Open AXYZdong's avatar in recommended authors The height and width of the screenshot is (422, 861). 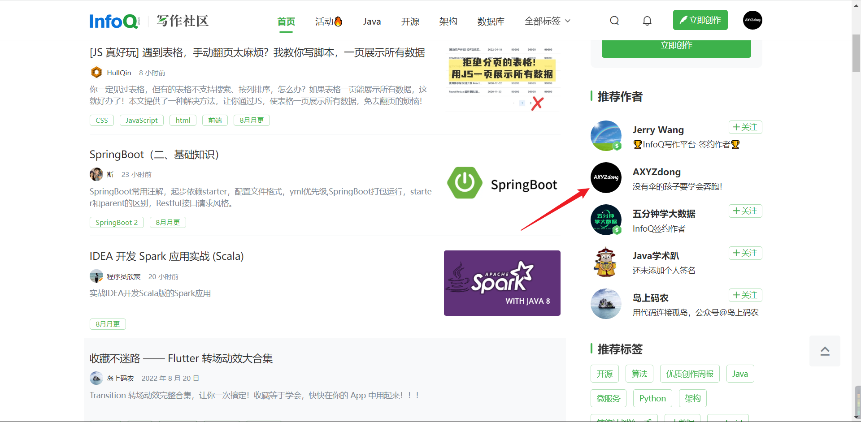point(606,177)
